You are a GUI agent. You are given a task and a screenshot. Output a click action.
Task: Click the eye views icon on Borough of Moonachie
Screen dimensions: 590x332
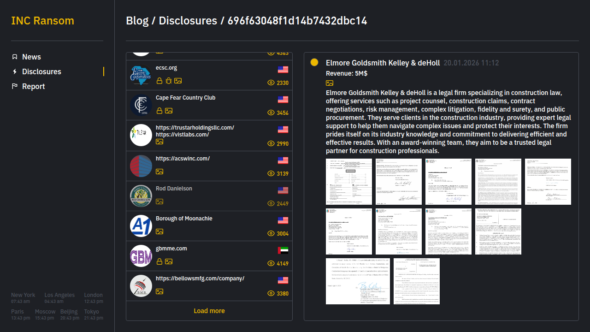point(271,234)
